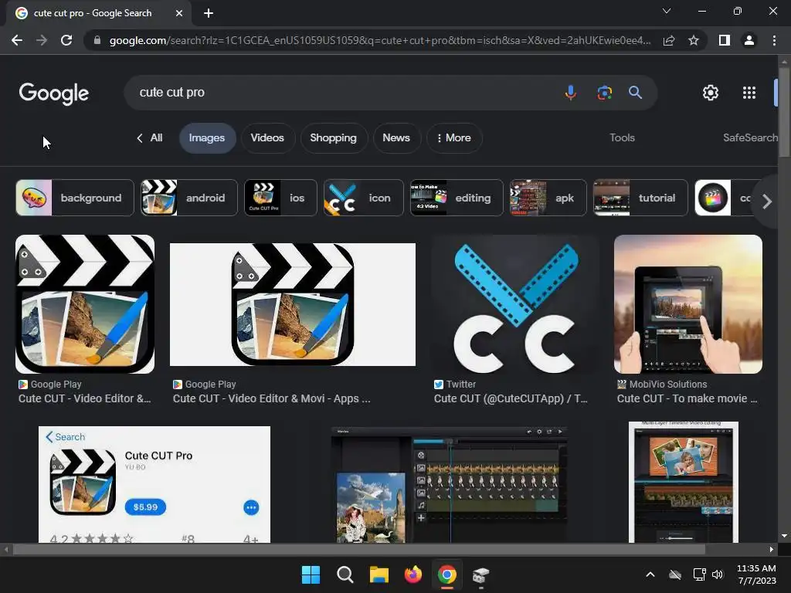Image resolution: width=791 pixels, height=593 pixels.
Task: Click the address bar URL
Action: tap(379, 40)
